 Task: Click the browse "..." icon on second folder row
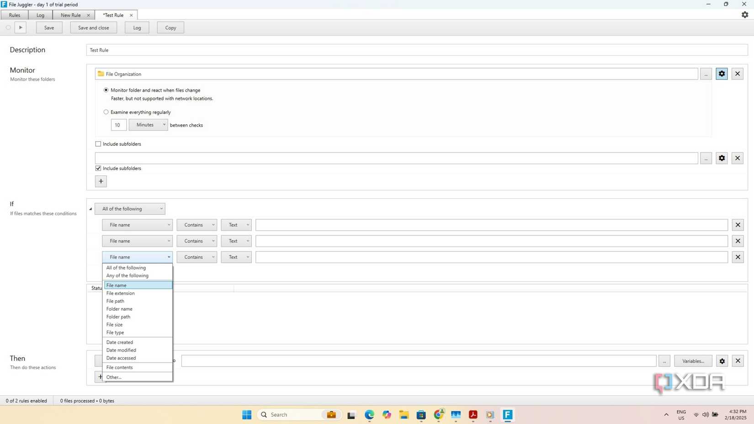coord(706,158)
